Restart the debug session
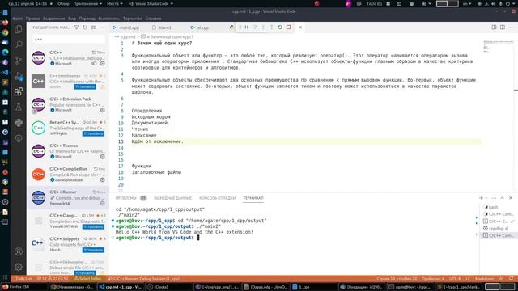 coord(280,27)
